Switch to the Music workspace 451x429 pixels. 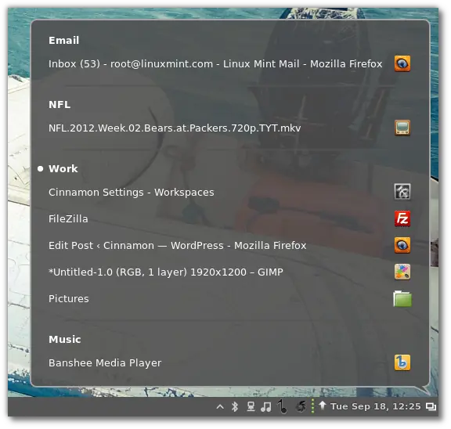[65, 339]
